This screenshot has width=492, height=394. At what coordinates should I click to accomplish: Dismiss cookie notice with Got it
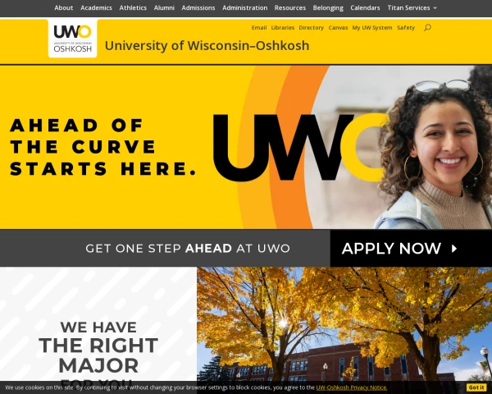(x=476, y=387)
